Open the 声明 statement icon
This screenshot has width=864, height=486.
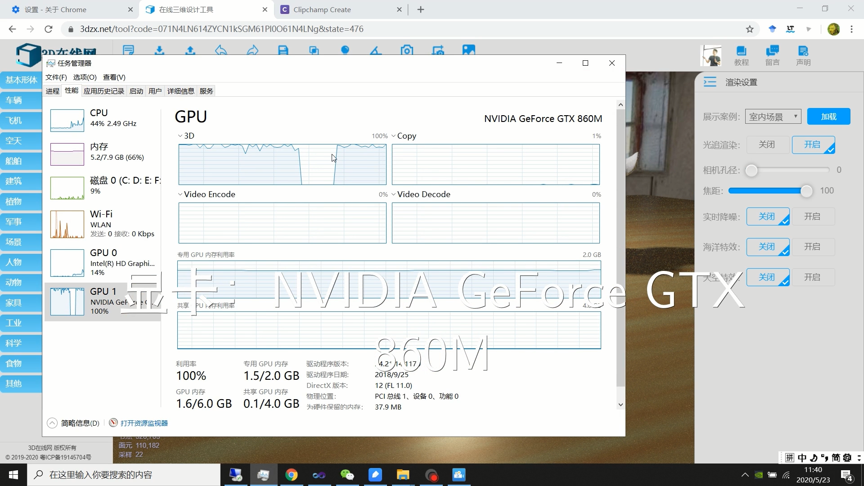tap(803, 56)
